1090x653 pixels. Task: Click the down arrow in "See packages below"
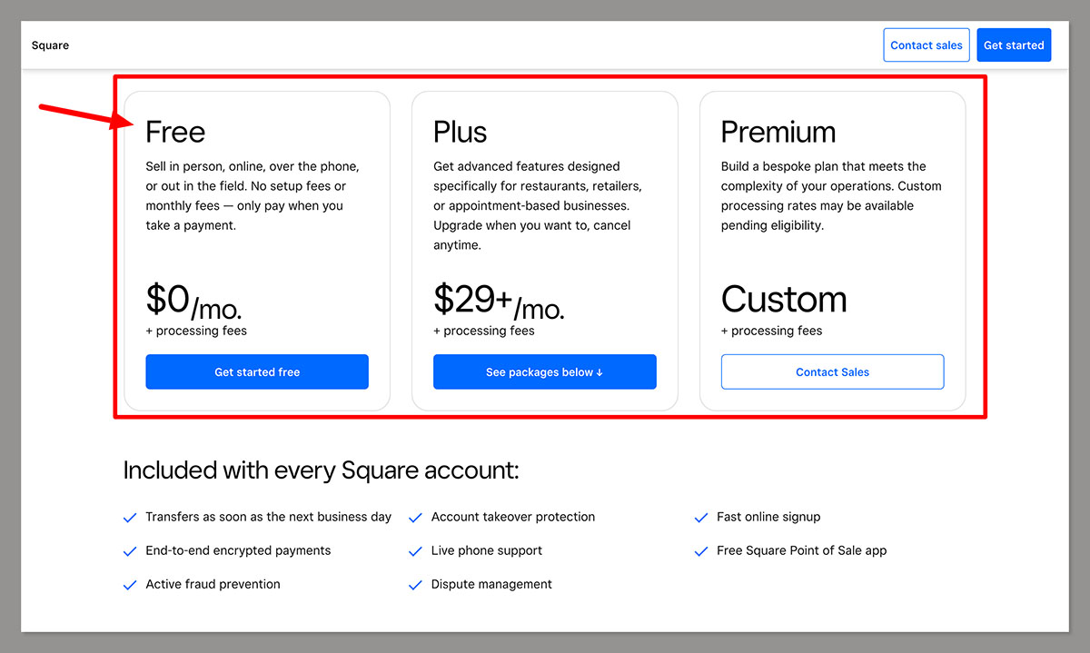click(x=600, y=371)
